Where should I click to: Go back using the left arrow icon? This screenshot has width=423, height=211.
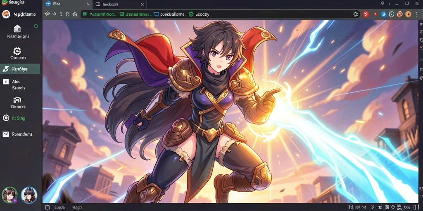[x=48, y=14]
